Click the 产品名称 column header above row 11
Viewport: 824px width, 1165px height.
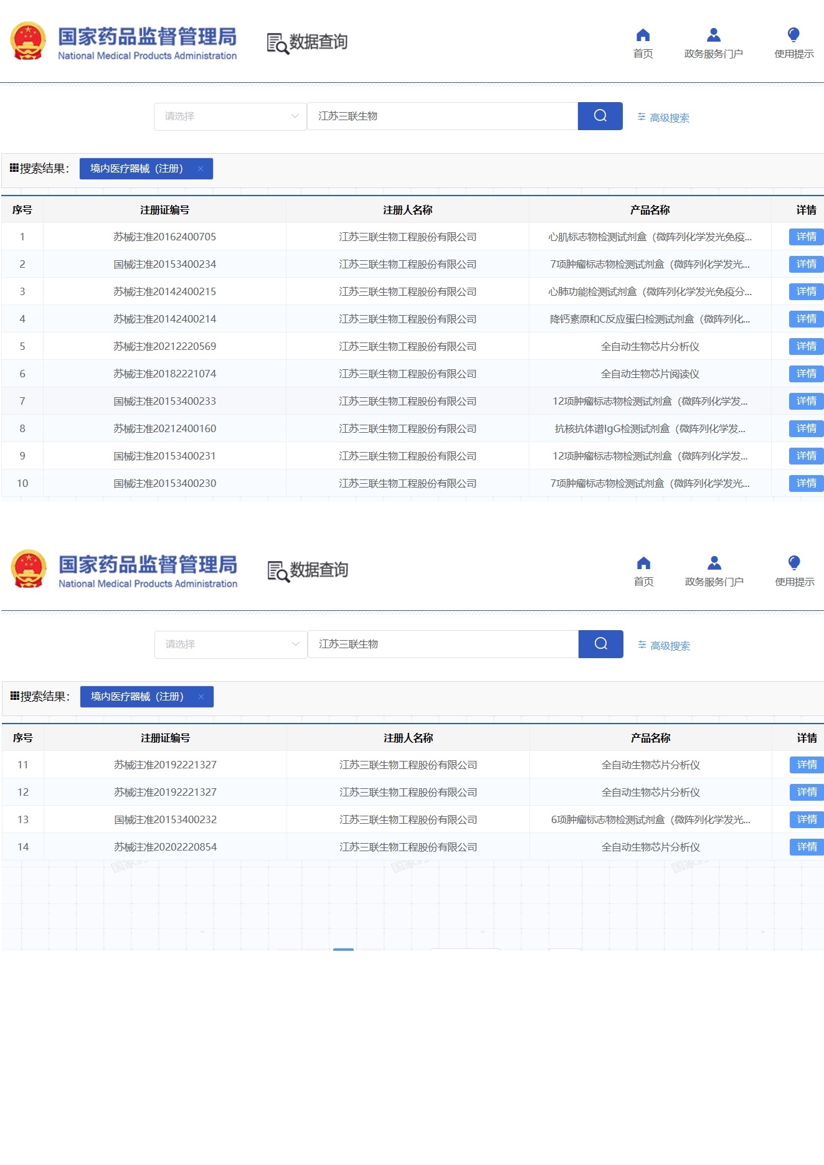coord(651,738)
